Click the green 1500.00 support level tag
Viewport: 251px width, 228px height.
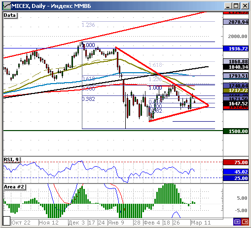[x=236, y=131]
